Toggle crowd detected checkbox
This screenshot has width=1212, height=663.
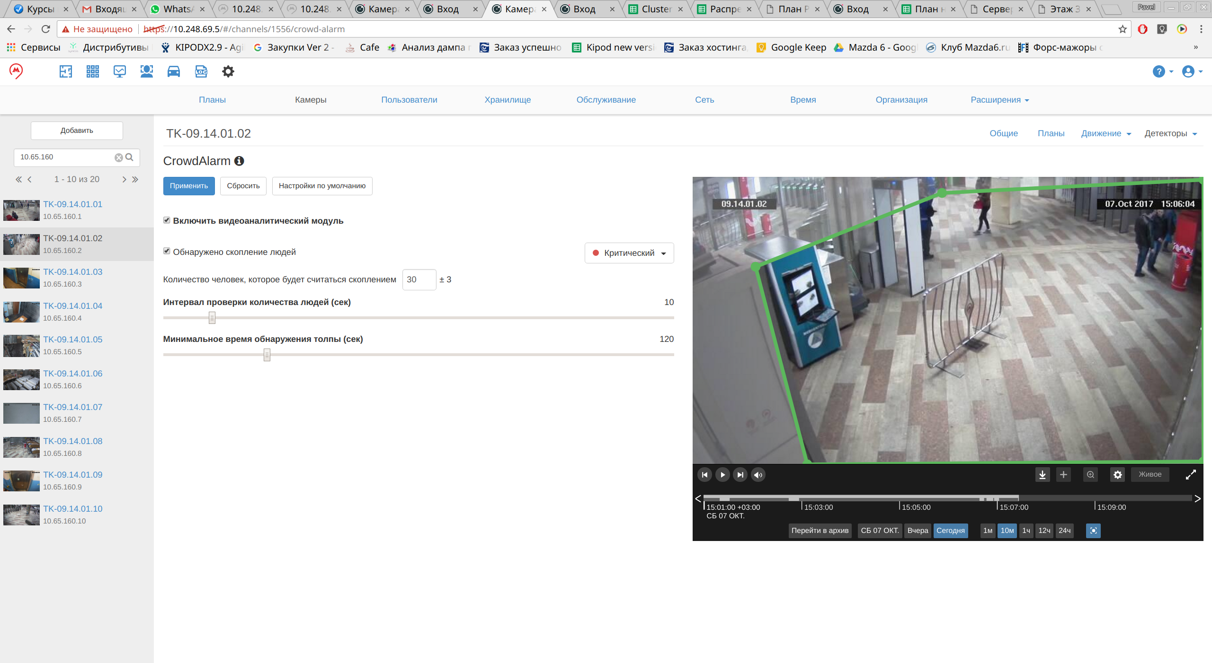[167, 251]
